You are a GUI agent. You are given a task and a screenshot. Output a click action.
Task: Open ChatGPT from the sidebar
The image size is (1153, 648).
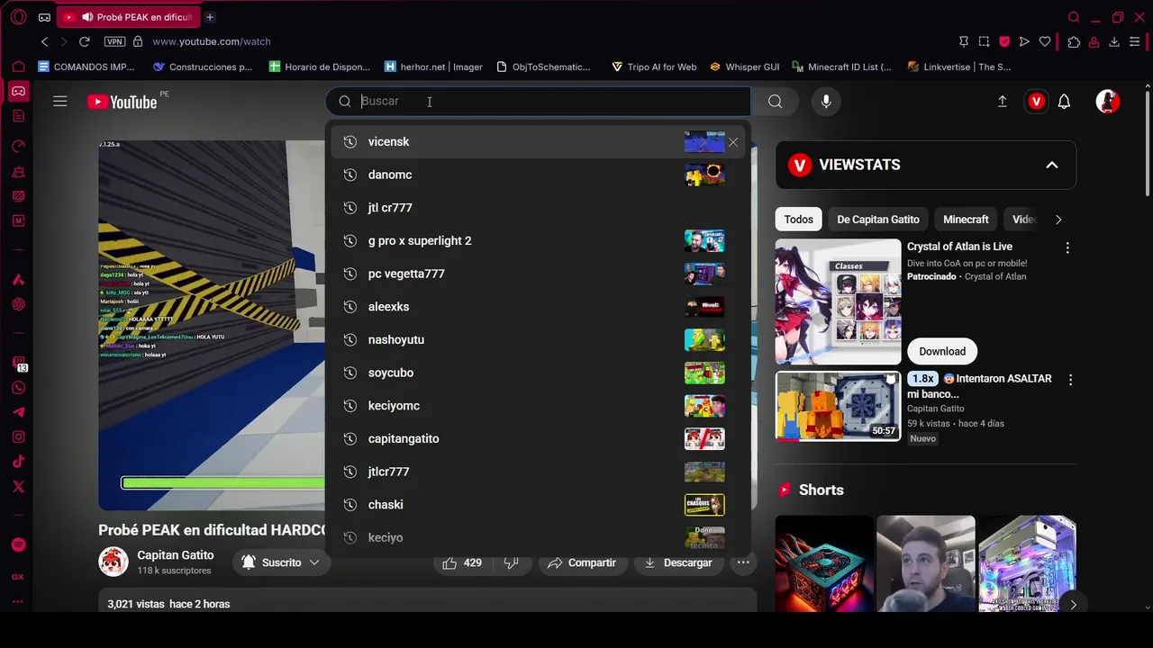18,304
